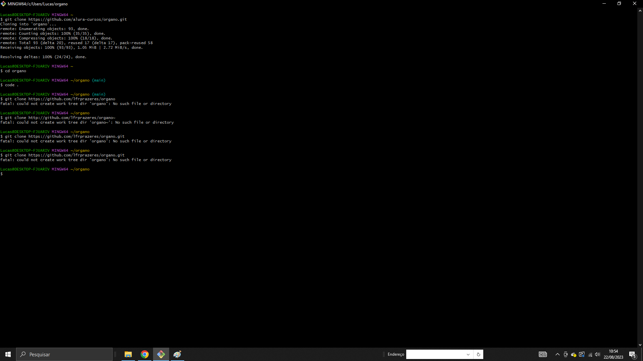Show desktop via taskbar edge button
The image size is (643, 361).
click(x=642, y=354)
